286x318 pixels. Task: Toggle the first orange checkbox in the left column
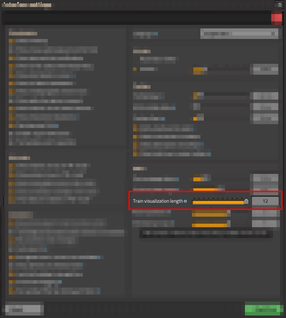[x=12, y=41]
